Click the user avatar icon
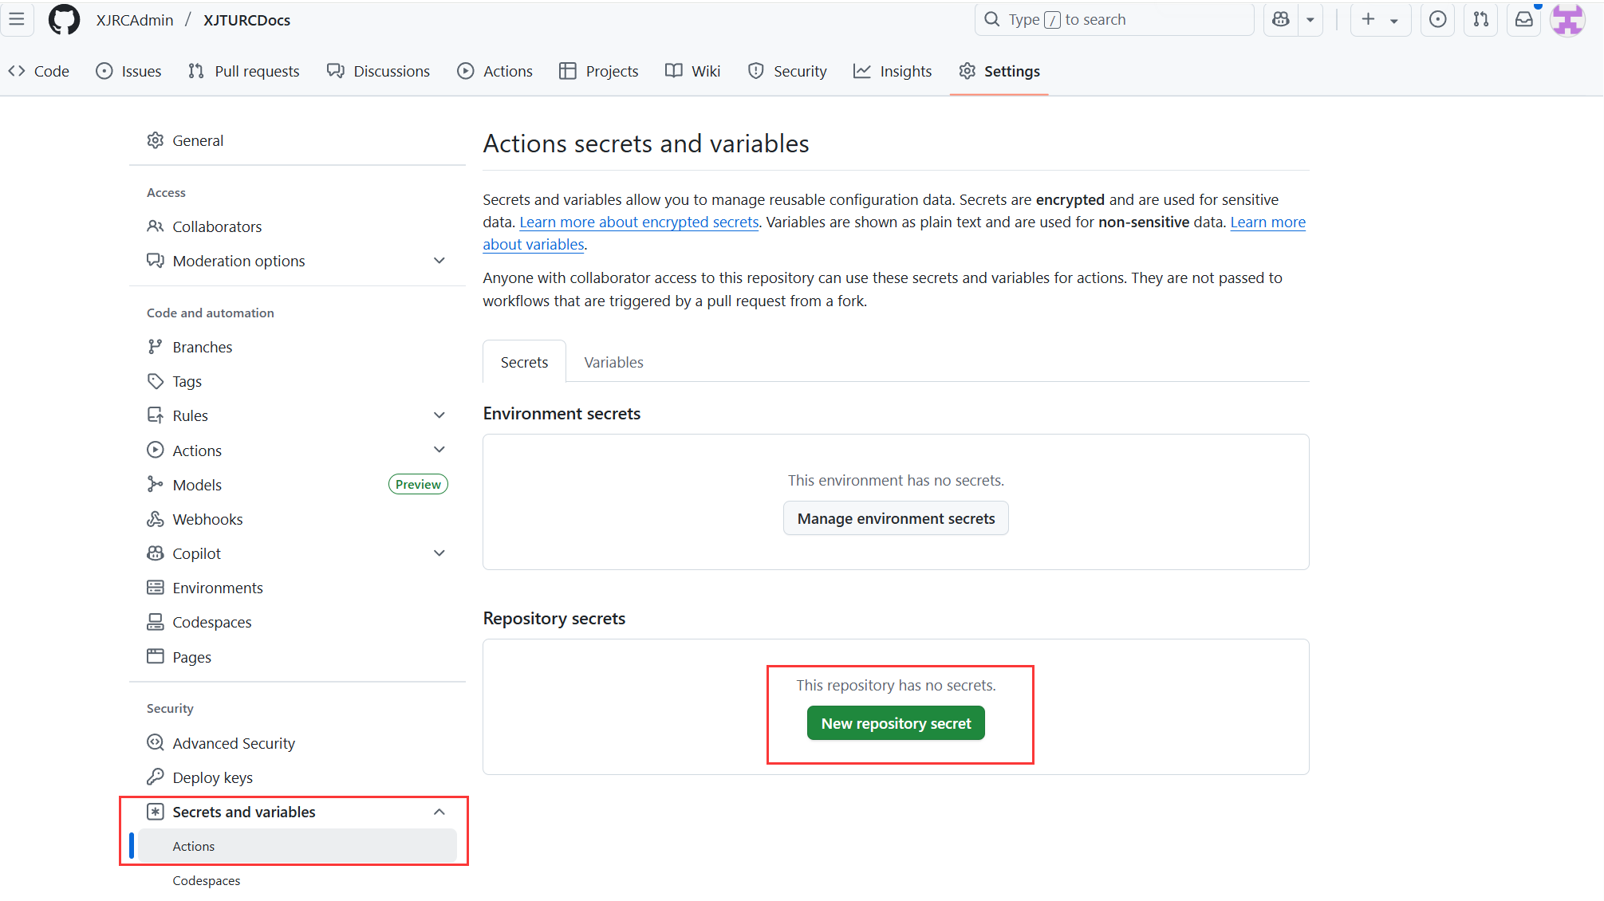This screenshot has width=1604, height=901. [x=1567, y=20]
